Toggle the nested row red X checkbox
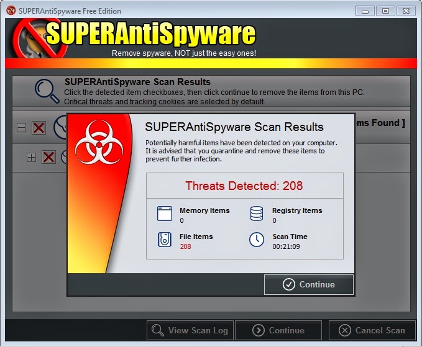The image size is (422, 347). [48, 157]
